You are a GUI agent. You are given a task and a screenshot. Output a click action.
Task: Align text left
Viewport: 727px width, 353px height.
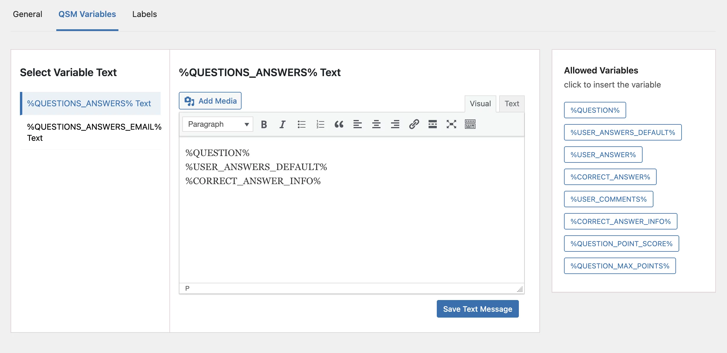(358, 124)
